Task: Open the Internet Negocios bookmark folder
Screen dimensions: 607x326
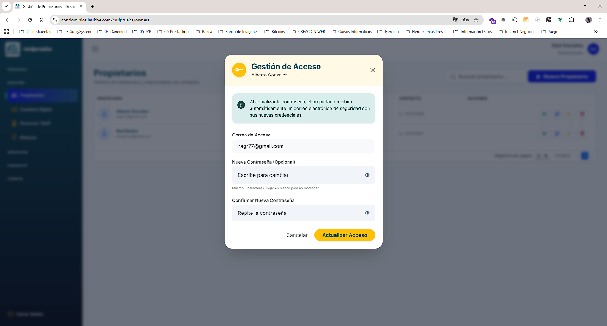Action: pyautogui.click(x=517, y=32)
